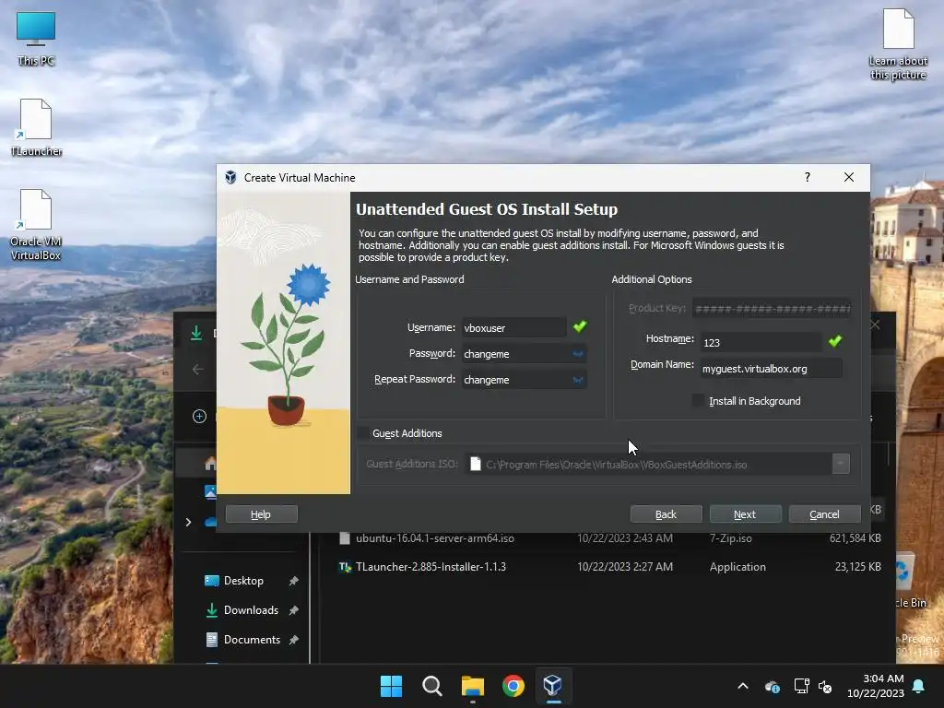944x708 pixels.
Task: Click the Cancel button
Action: [825, 514]
